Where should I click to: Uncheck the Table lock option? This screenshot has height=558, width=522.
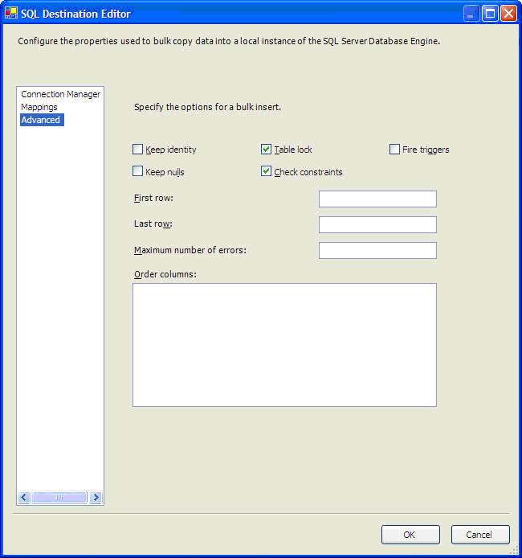click(x=267, y=150)
